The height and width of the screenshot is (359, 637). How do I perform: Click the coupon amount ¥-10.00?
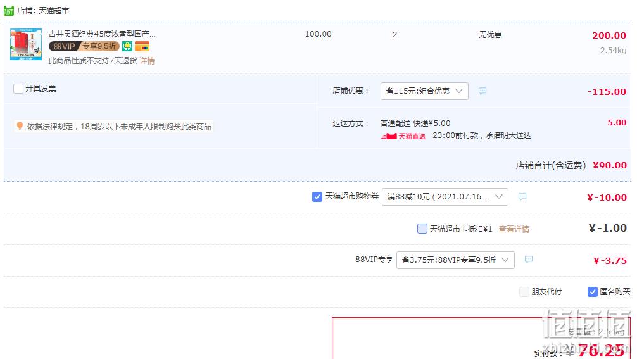tap(607, 198)
